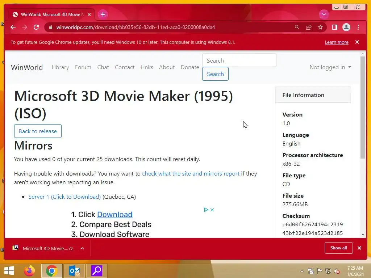Click the scrollbar up arrow
The image size is (371, 278).
coord(363,54)
